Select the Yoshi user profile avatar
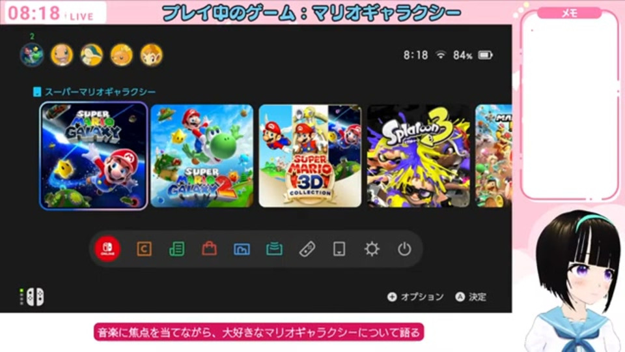Viewport: 625px width, 352px height. click(32, 55)
